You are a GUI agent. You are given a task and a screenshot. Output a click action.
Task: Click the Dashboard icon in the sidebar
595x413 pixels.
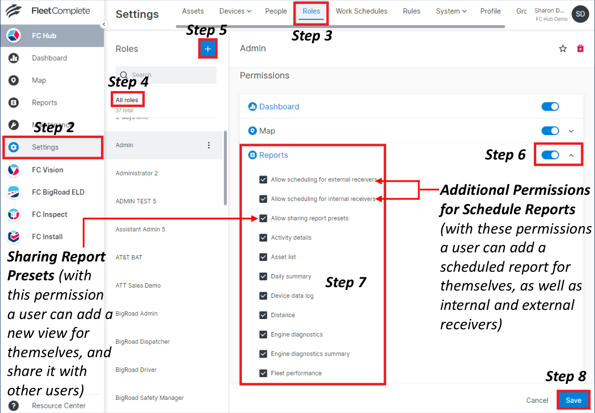pyautogui.click(x=13, y=58)
